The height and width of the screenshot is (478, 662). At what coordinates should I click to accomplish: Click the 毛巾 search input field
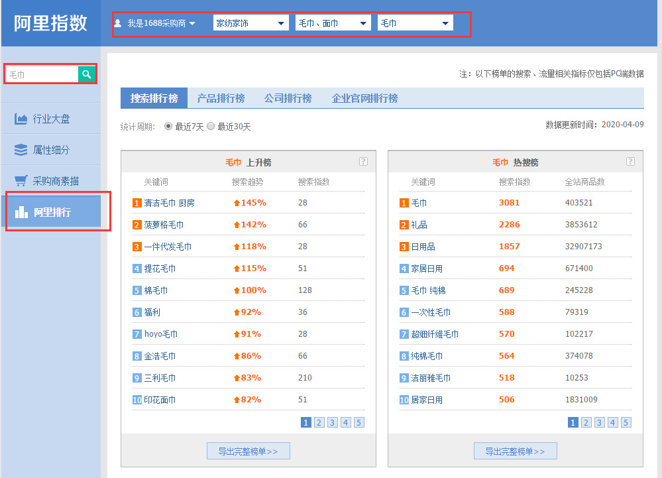(x=42, y=74)
